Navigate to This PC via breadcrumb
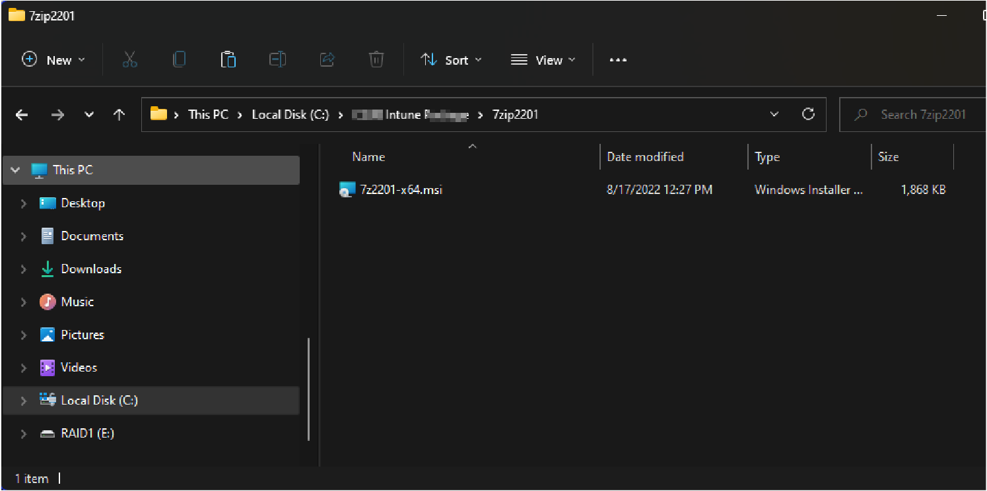This screenshot has width=987, height=491. pyautogui.click(x=207, y=114)
